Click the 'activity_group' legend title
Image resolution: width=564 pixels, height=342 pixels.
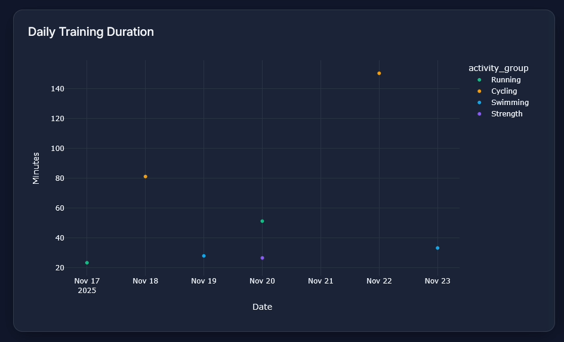pos(498,68)
